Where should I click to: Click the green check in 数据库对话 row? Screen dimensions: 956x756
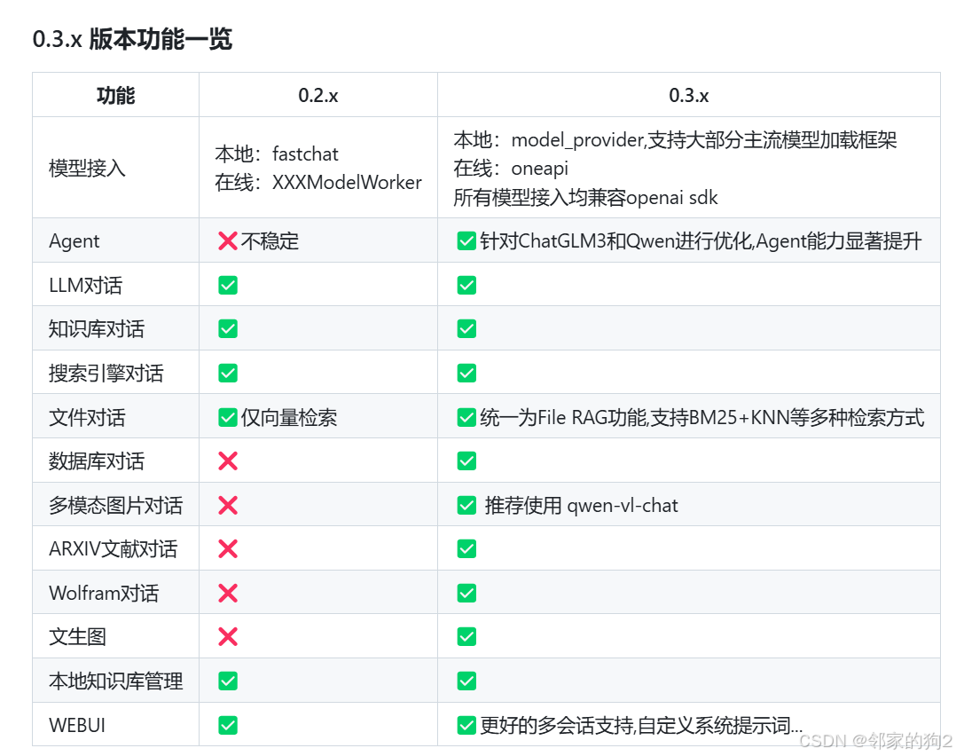coord(466,461)
